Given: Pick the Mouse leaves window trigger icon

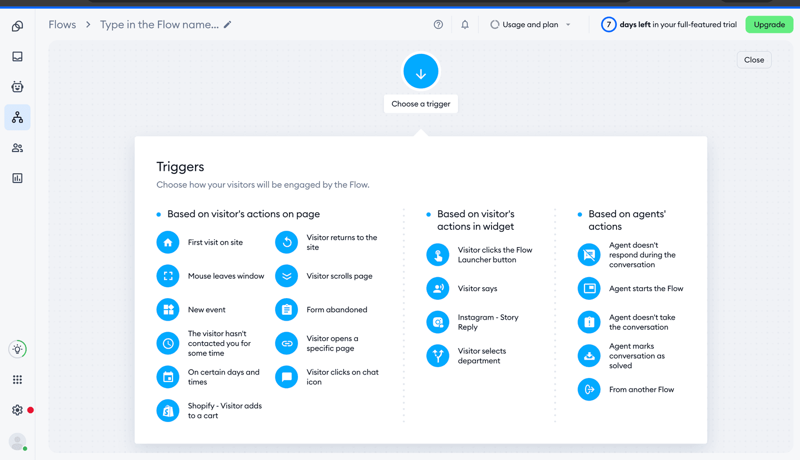Looking at the screenshot, I should point(168,276).
